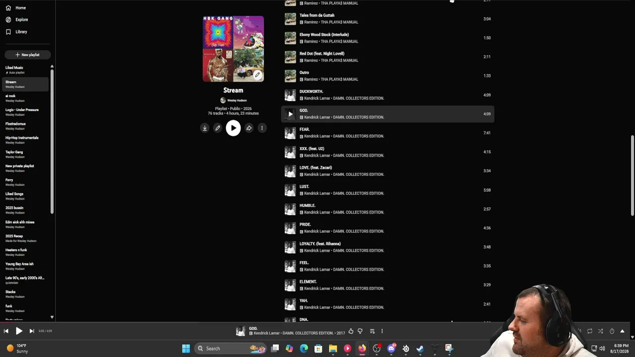Open the taskbar weather widget showing 104°F
The height and width of the screenshot is (357, 635).
point(17,349)
